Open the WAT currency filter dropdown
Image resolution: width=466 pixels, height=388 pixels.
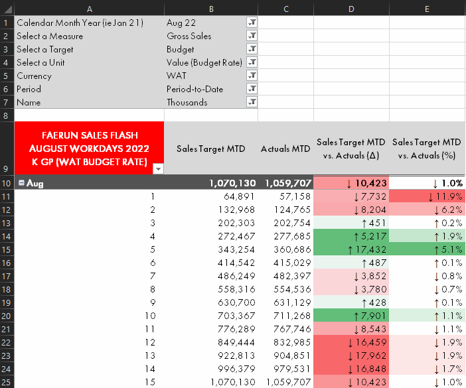(x=252, y=76)
